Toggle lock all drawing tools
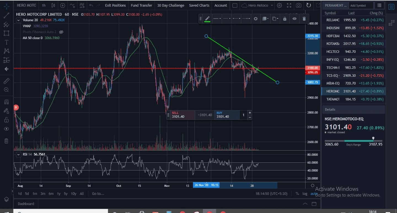This screenshot has height=213, width=397. tap(6, 120)
